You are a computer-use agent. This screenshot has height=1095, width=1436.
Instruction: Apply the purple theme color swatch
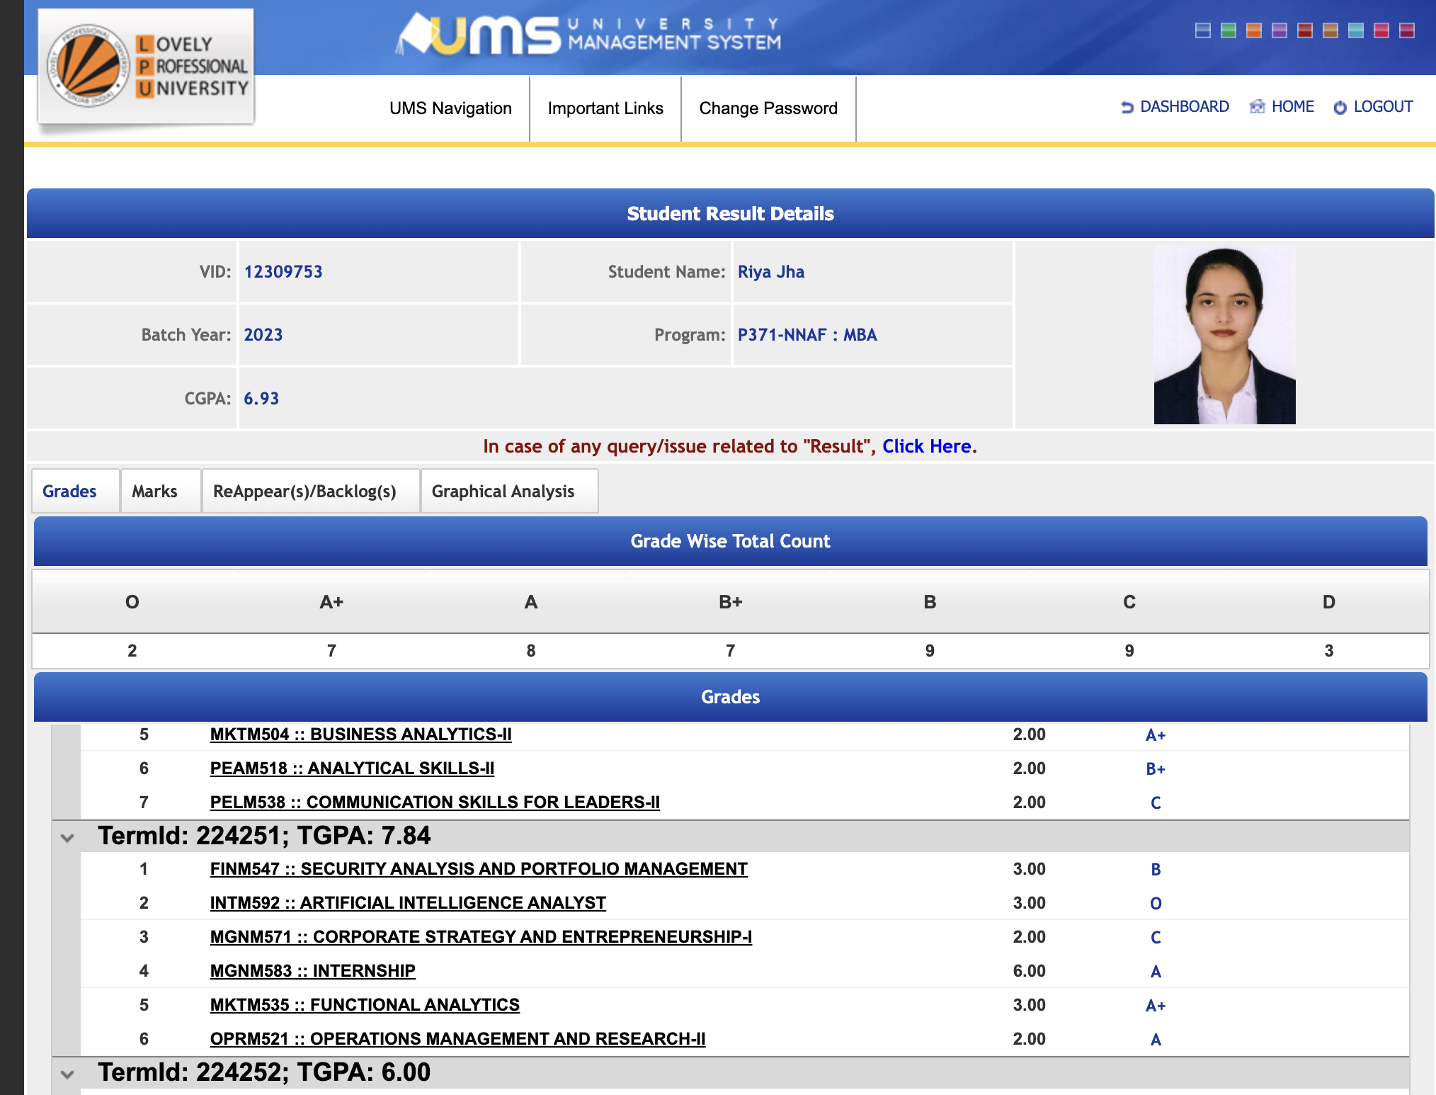(x=1280, y=30)
